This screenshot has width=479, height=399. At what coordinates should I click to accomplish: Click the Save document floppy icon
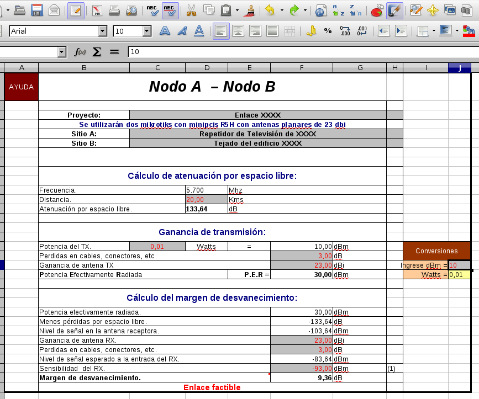pos(38,10)
